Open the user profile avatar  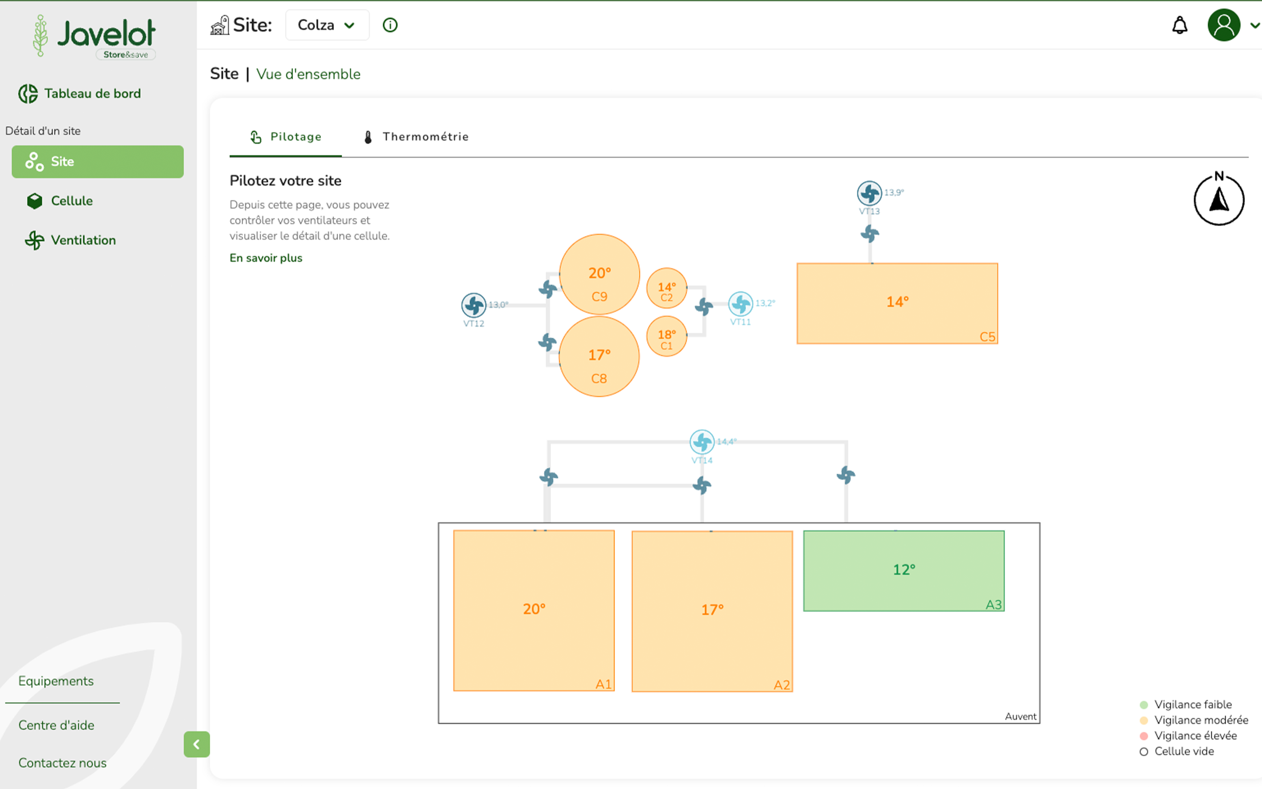pos(1223,25)
